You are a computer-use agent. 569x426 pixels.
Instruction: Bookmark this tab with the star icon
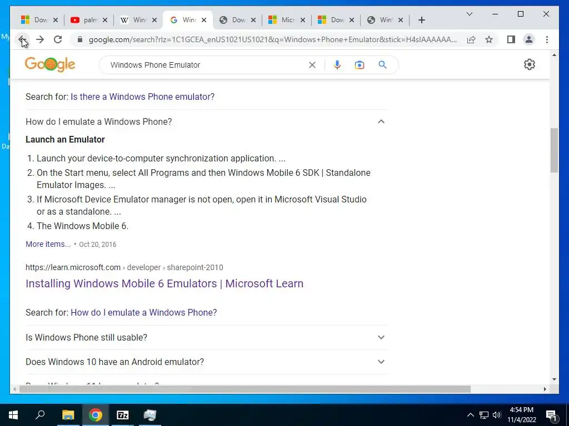[489, 39]
